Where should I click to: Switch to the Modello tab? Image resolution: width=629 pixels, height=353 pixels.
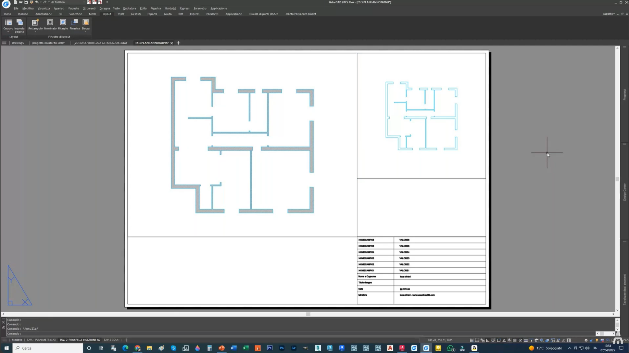coord(17,340)
